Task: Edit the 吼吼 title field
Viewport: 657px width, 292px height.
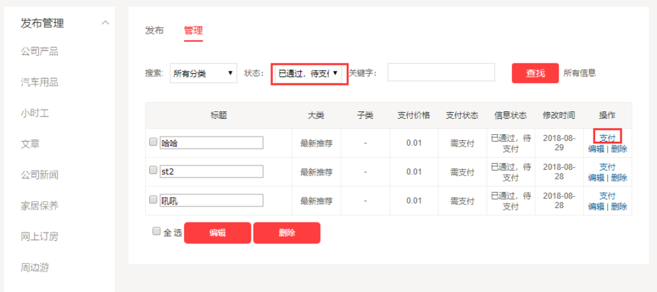Action: [x=211, y=201]
